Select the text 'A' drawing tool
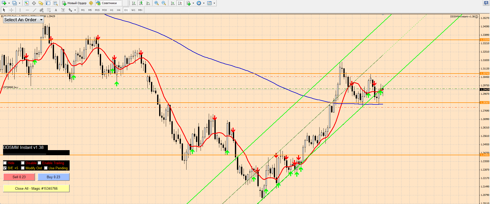 click(x=56, y=10)
